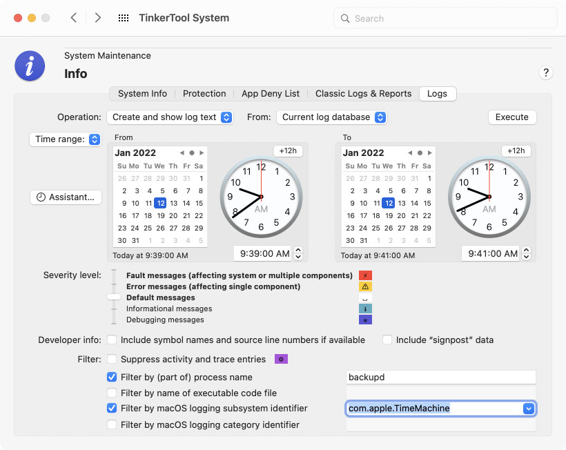Click the Informational messages severity label

coord(169,309)
